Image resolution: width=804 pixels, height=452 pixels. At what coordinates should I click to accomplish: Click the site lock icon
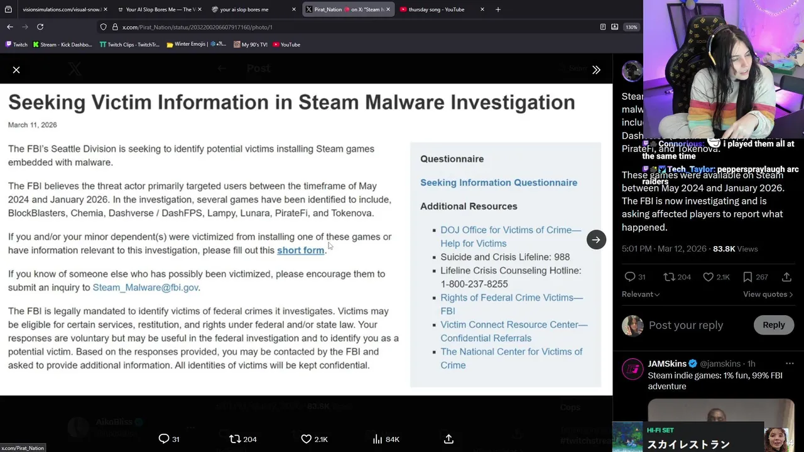click(115, 27)
